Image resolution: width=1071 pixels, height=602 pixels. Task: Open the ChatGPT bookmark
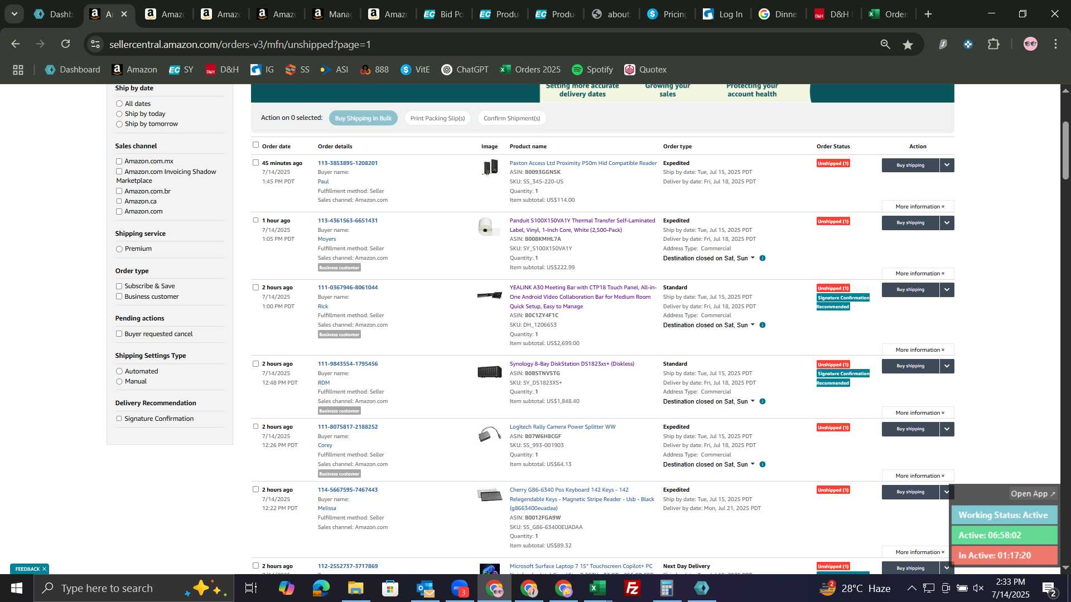coord(465,70)
